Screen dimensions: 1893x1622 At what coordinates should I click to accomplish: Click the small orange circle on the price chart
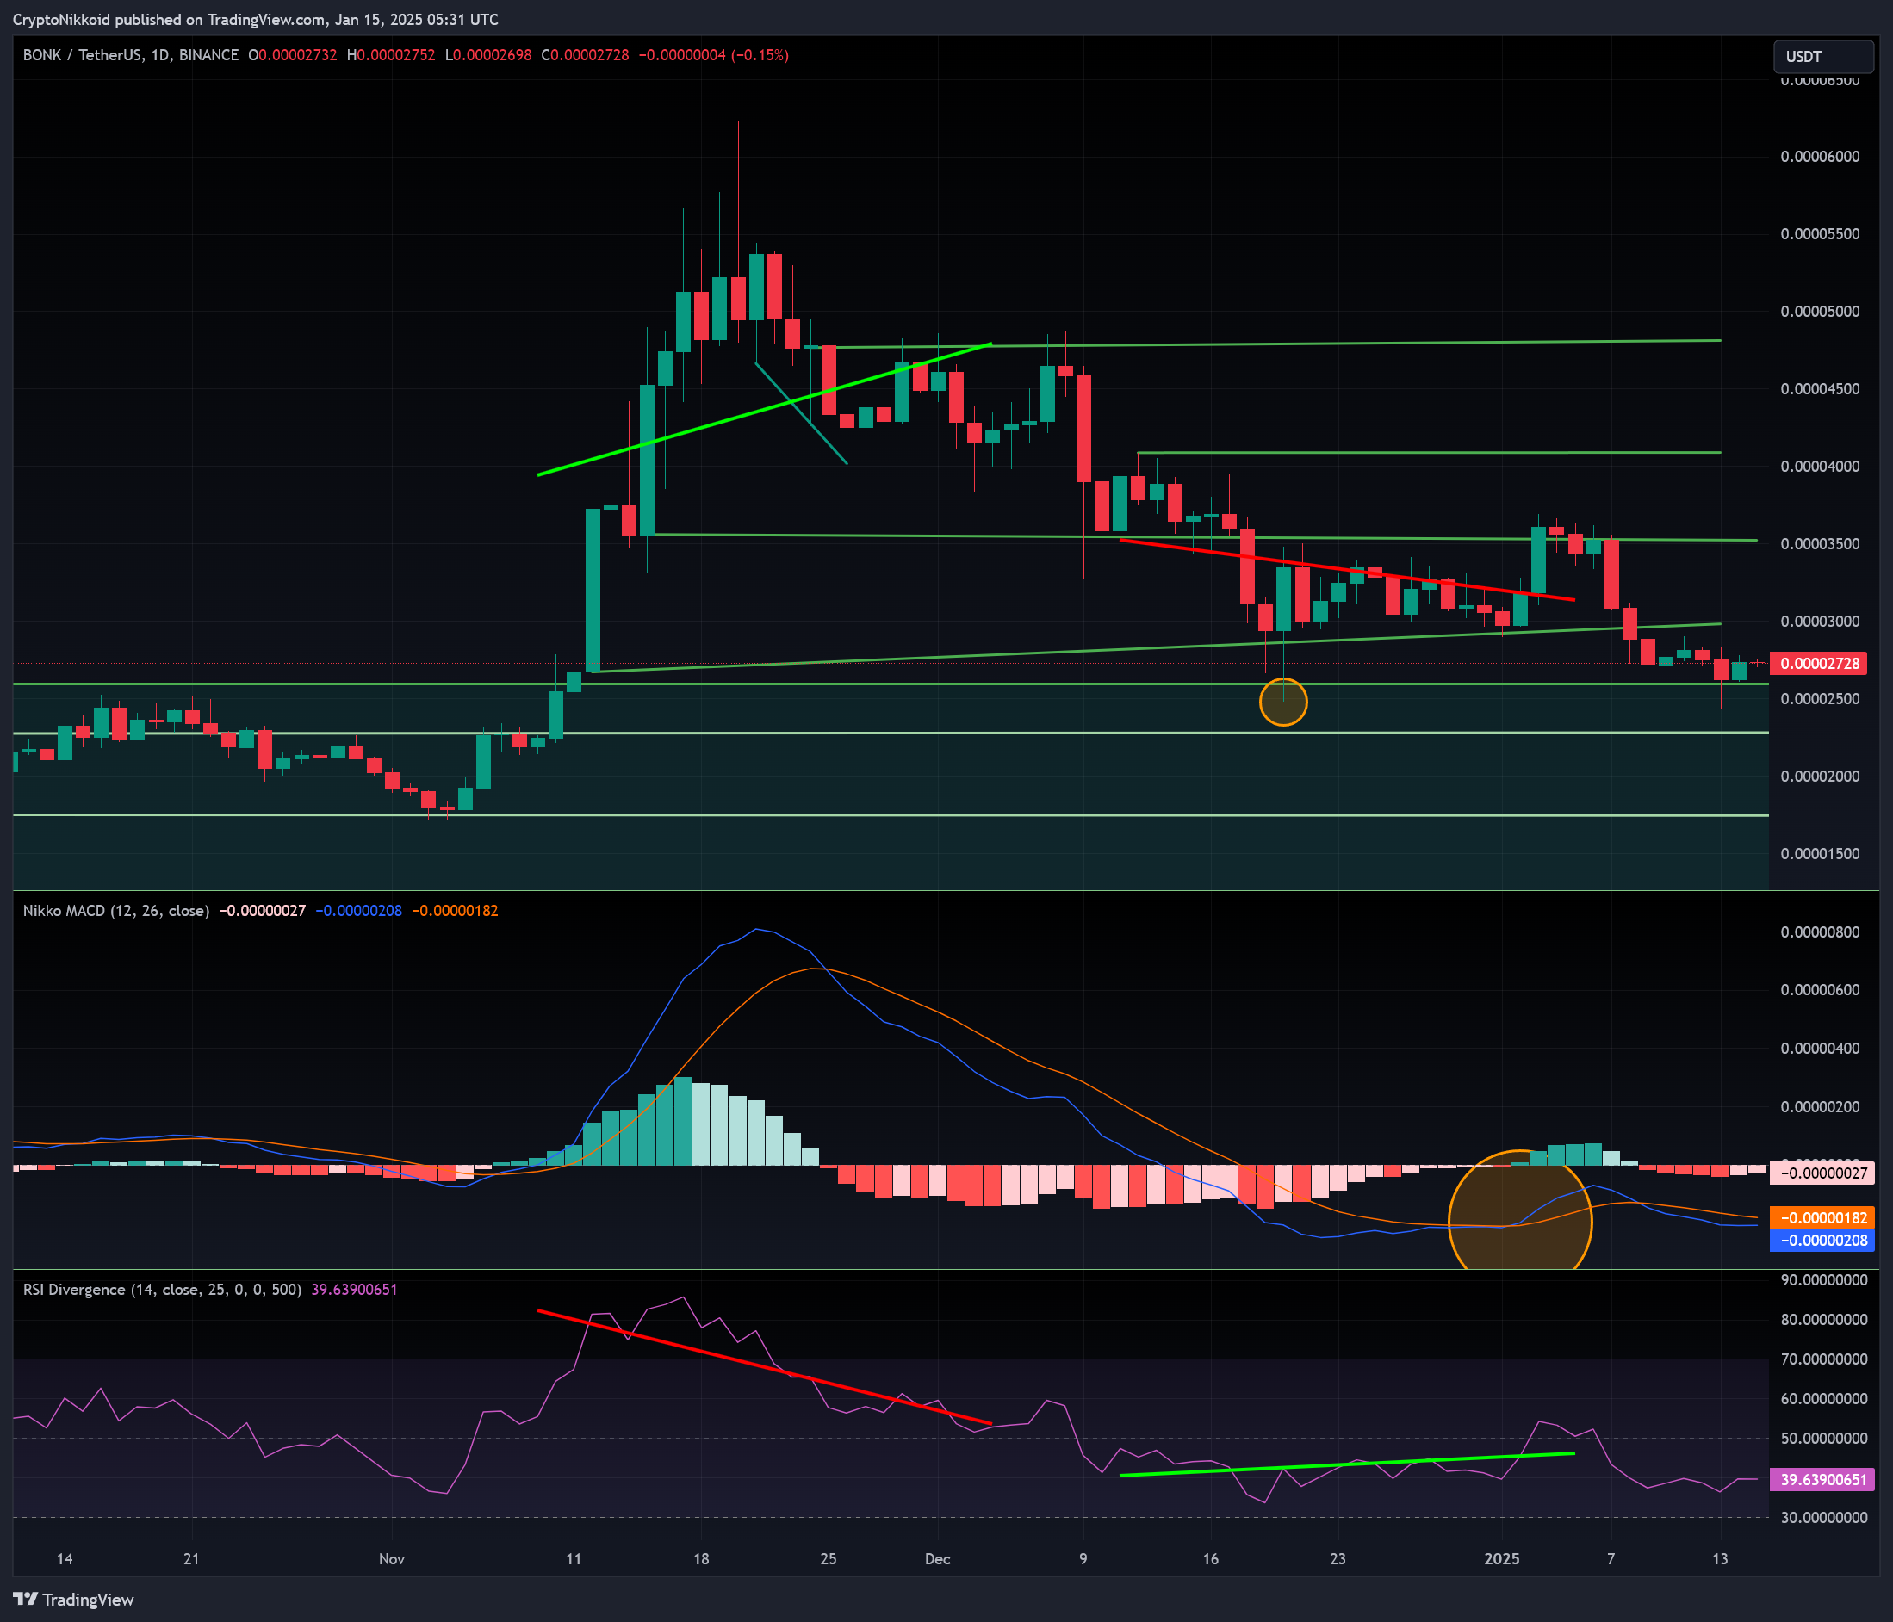tap(1283, 702)
